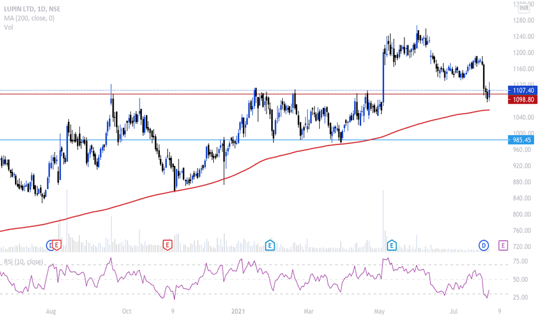Viewport: 540px width, 319px height.
Task: Open the blue earnings E marker between 2021 and Mar
Action: pyautogui.click(x=269, y=245)
